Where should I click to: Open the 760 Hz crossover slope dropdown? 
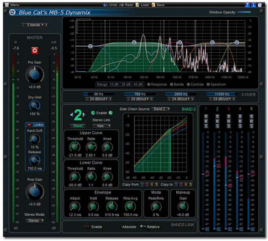[139, 99]
